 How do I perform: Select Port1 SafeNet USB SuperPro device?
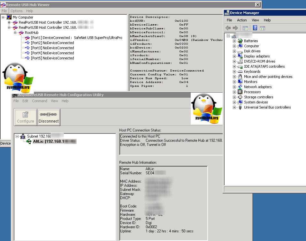coord(76,38)
